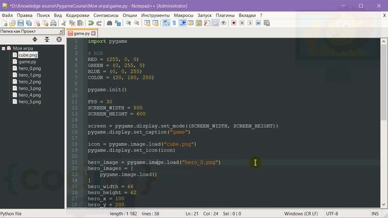Click the Copy toolbar icon

click(x=72, y=23)
